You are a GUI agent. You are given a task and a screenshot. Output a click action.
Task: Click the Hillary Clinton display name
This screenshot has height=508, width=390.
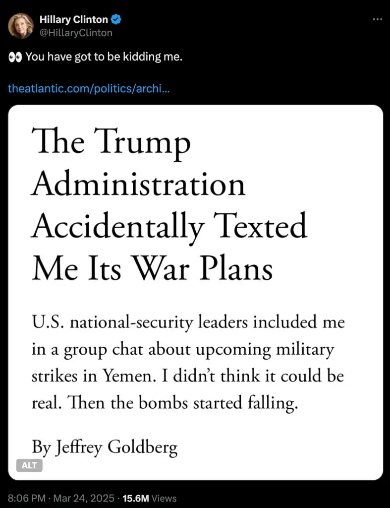tap(73, 20)
